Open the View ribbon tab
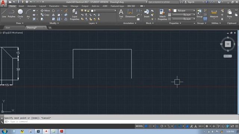This screenshot has height=134, width=239. click(x=65, y=6)
